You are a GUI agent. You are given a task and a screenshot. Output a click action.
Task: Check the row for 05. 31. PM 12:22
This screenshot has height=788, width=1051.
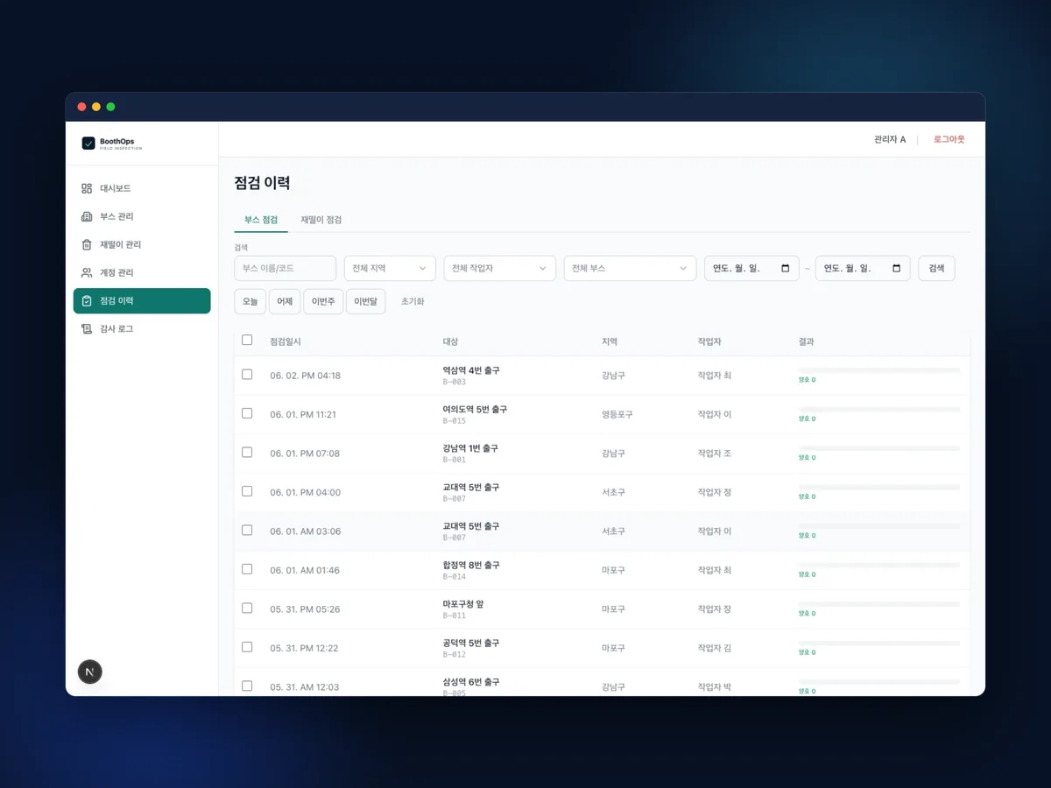247,647
